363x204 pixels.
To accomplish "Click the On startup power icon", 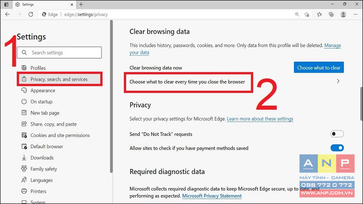I will click(x=24, y=102).
